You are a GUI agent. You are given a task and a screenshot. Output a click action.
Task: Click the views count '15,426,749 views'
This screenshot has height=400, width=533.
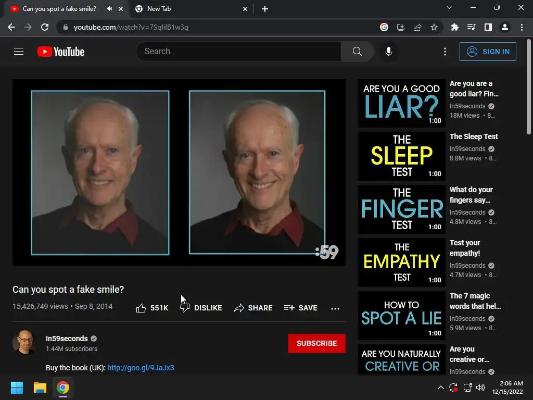click(x=41, y=306)
